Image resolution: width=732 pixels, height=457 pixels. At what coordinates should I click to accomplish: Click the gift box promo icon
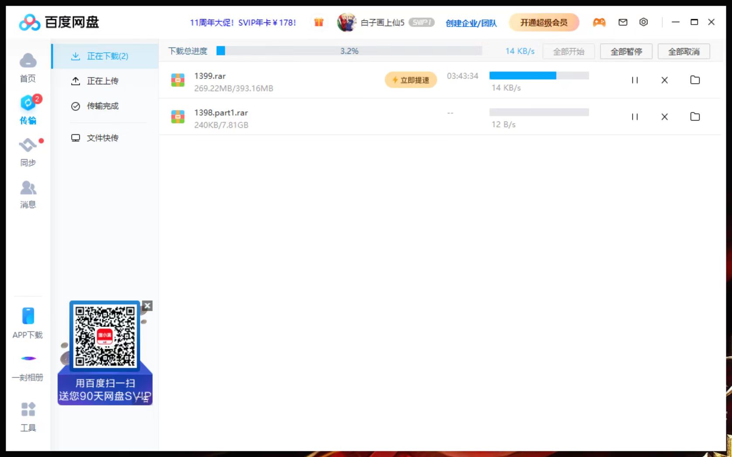tap(319, 22)
